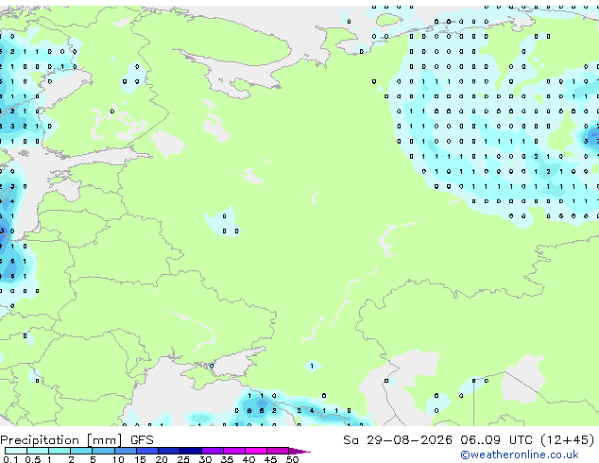Click the '25' legend scale label
This screenshot has width=599, height=463.
[x=183, y=459]
